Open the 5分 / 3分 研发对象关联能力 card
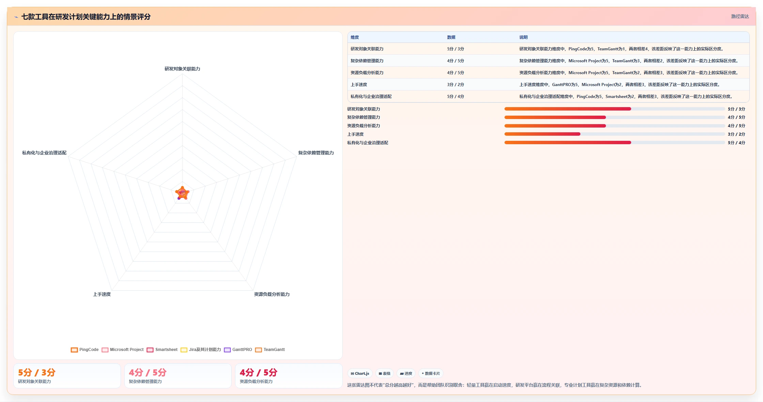Screen dimensions: 763x402 coord(67,376)
